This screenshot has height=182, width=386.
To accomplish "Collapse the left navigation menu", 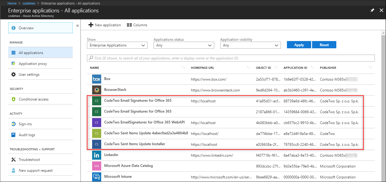I will (77, 26).
